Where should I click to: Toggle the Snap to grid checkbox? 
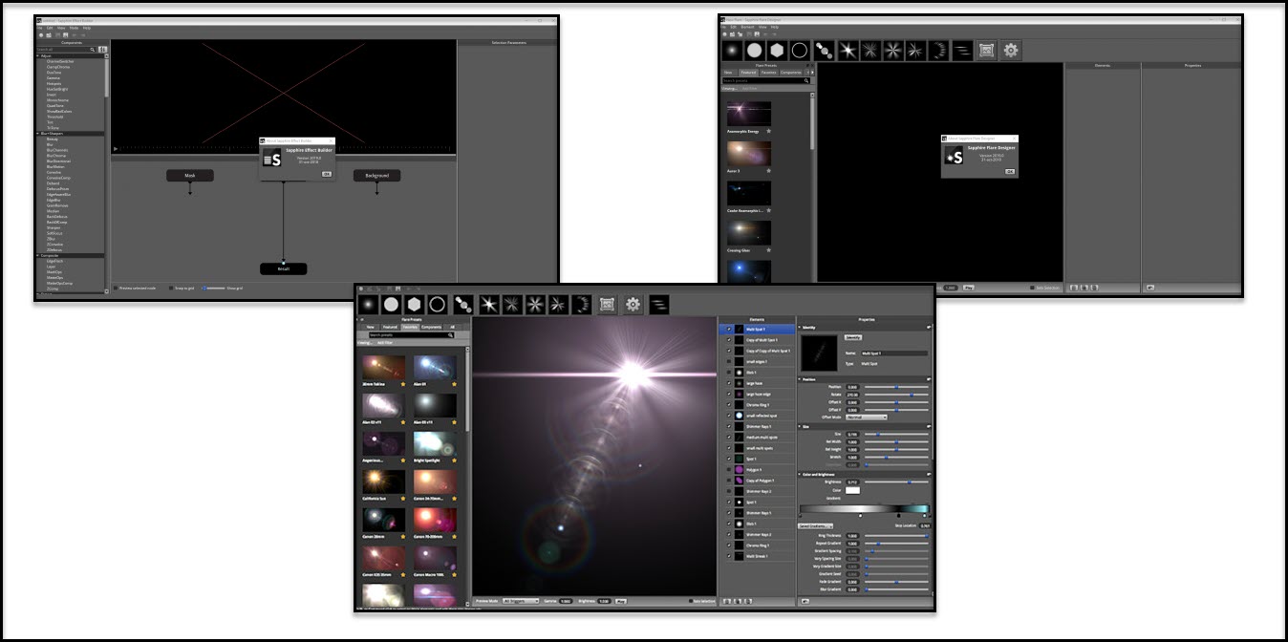(172, 288)
